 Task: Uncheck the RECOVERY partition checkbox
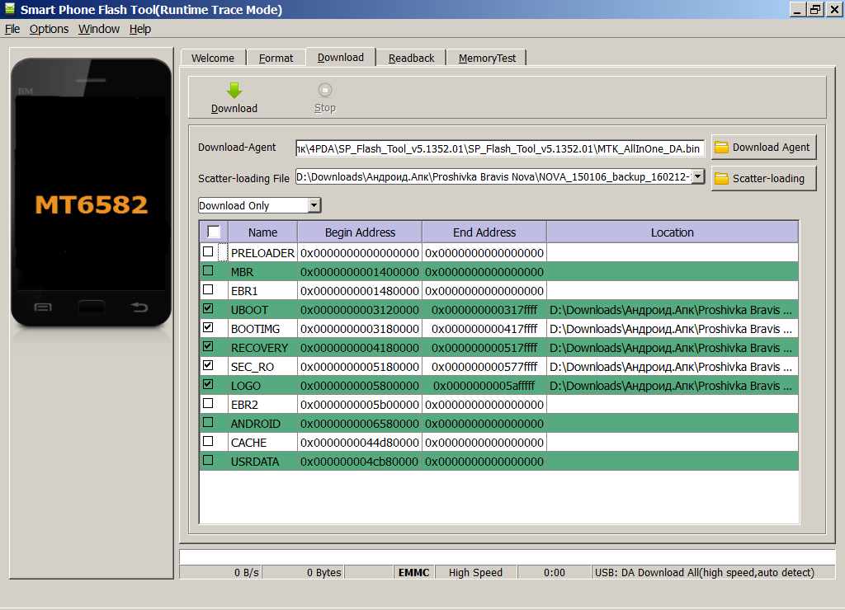pyautogui.click(x=208, y=347)
